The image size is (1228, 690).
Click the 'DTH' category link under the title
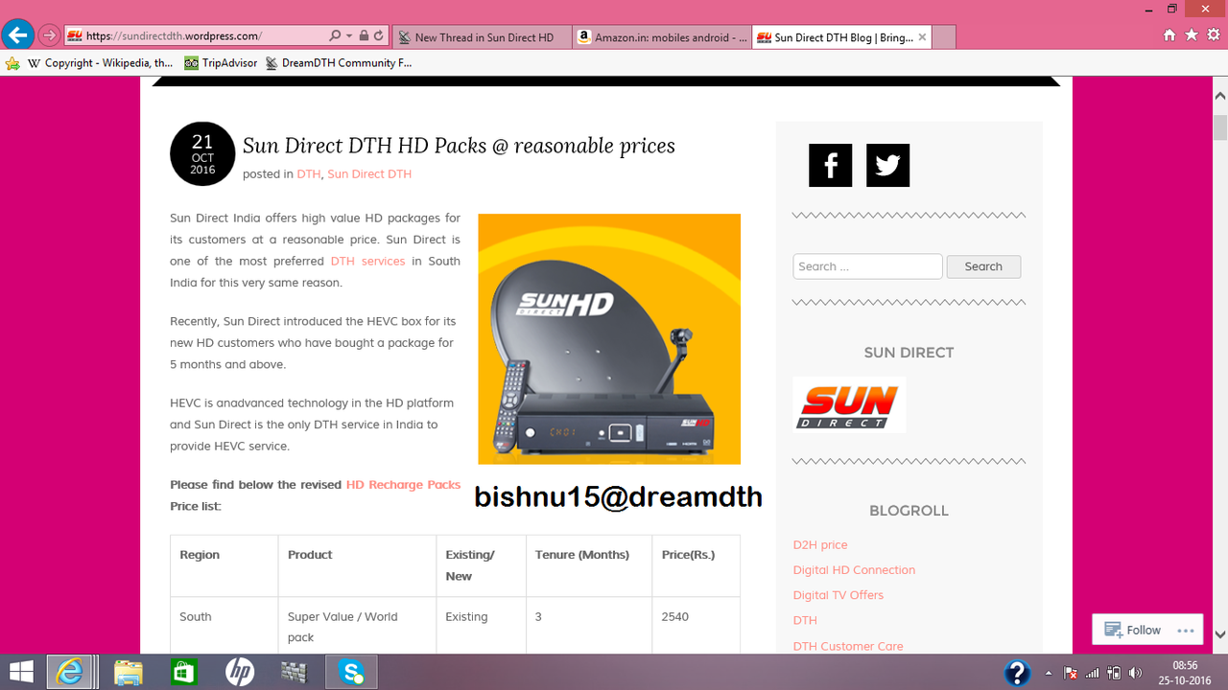(309, 174)
